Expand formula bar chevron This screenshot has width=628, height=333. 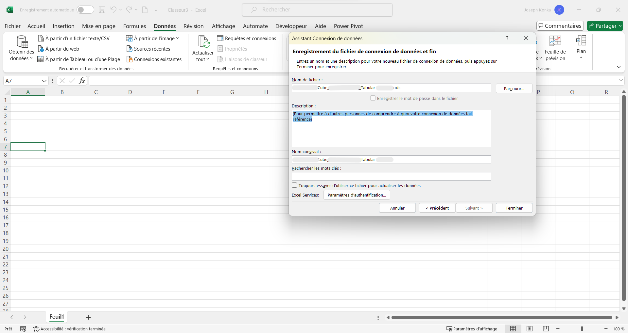[620, 81]
